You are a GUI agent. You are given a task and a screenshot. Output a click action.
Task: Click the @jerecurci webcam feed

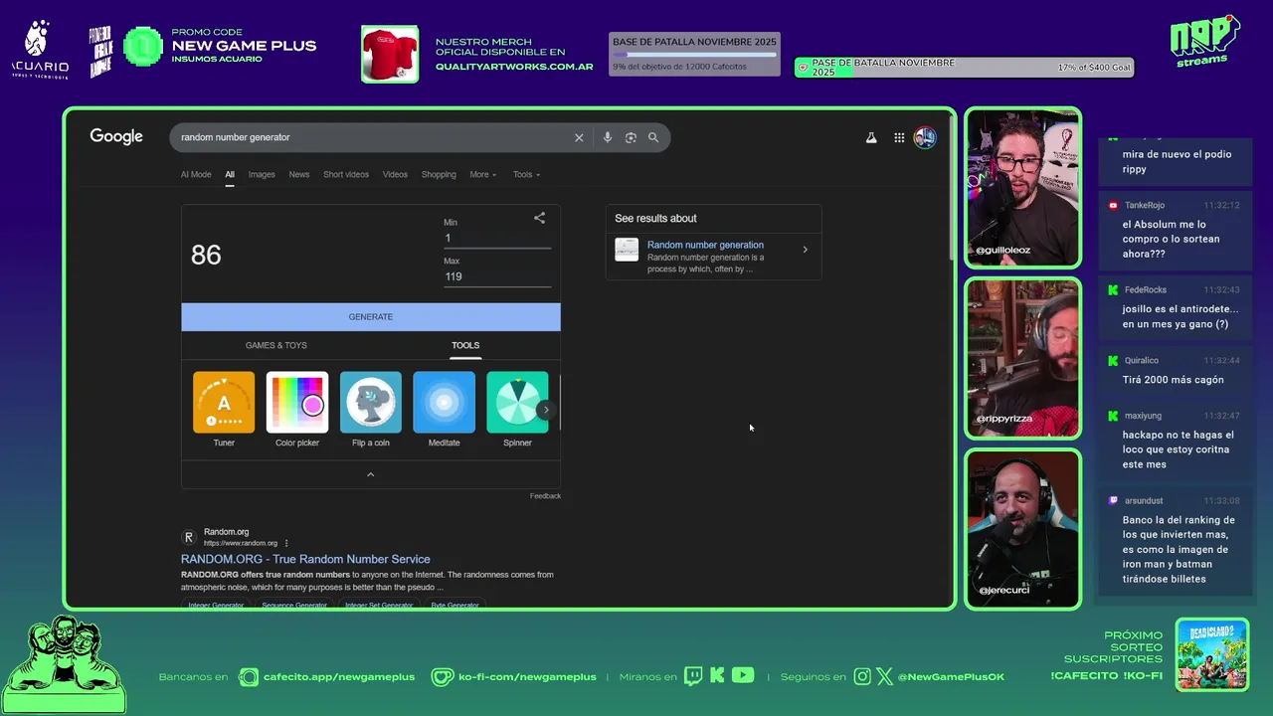point(1022,529)
